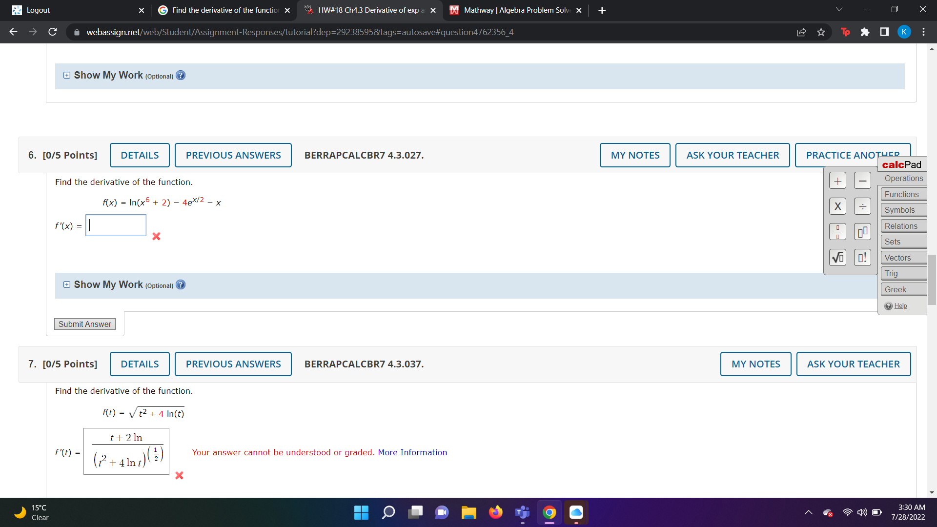Click the f'(x) answer input box
The height and width of the screenshot is (527, 937).
(115, 225)
